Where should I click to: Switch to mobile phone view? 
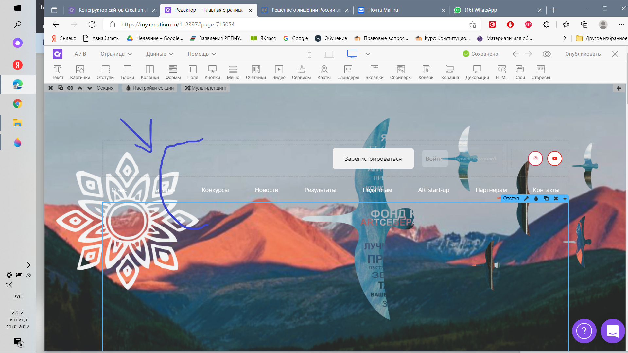[309, 55]
